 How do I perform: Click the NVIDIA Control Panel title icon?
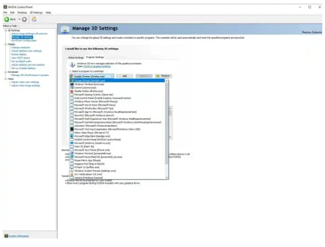pyautogui.click(x=5, y=7)
